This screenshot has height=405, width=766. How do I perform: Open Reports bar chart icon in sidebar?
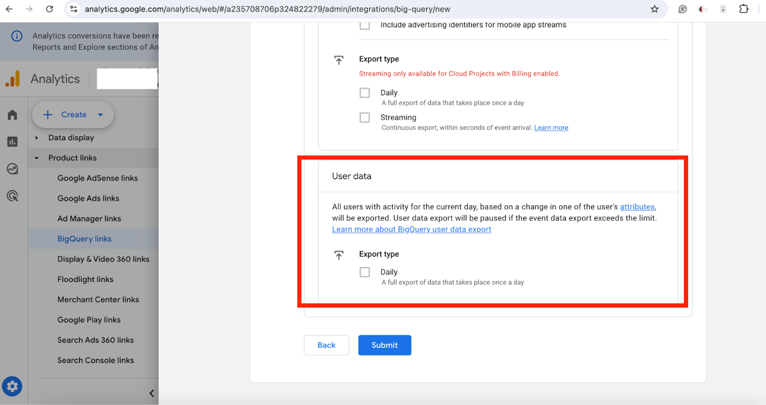(x=12, y=142)
